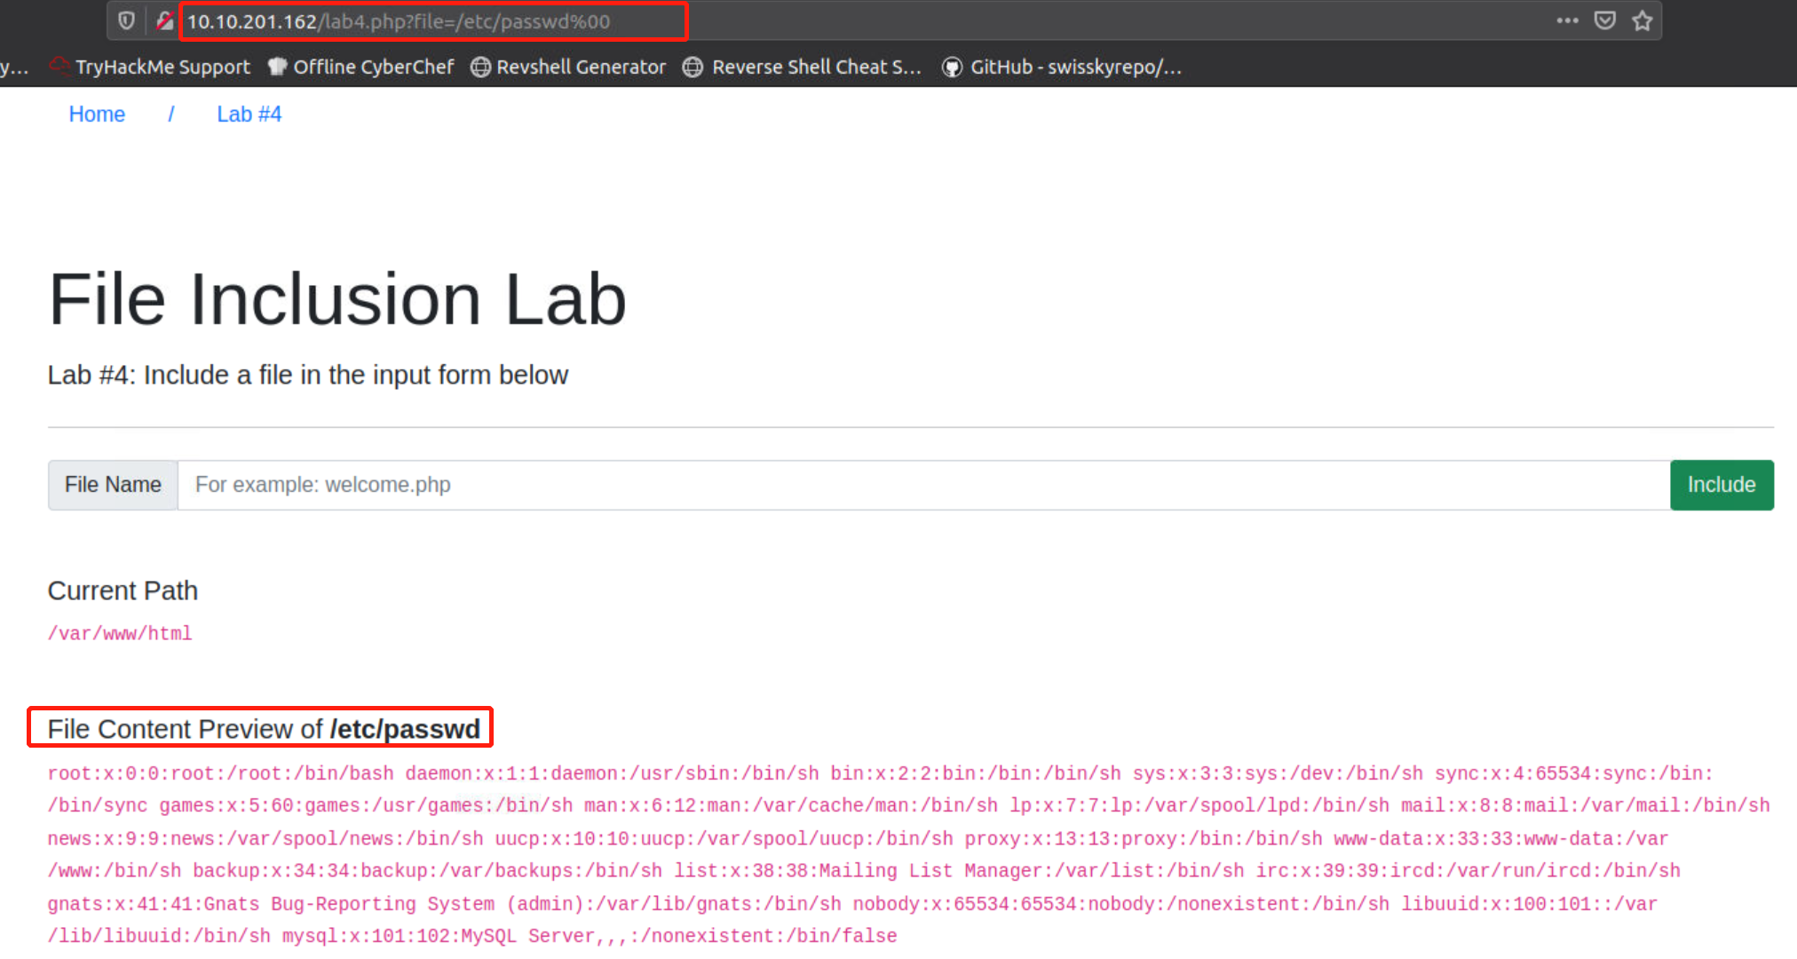Open the page actions three-dots menu
Screen dimensions: 1797x959
click(x=1567, y=20)
